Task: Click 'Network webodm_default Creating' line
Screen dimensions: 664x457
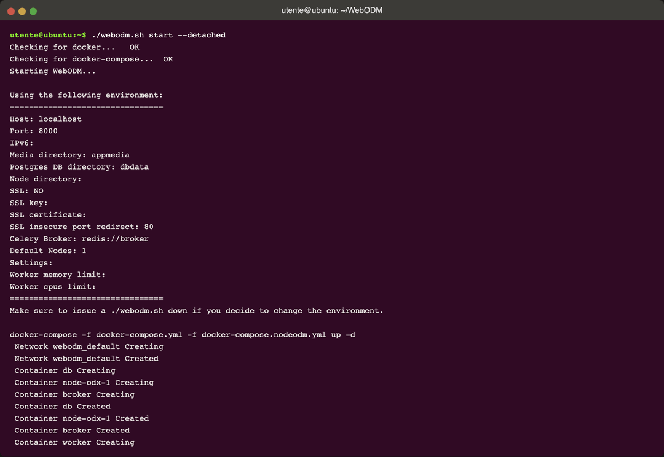Action: click(89, 347)
